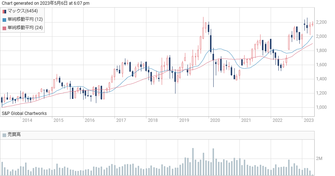This screenshot has height=176, width=335.
Task: Click the gray 売買高 legend swatch
Action: pyautogui.click(x=4, y=135)
